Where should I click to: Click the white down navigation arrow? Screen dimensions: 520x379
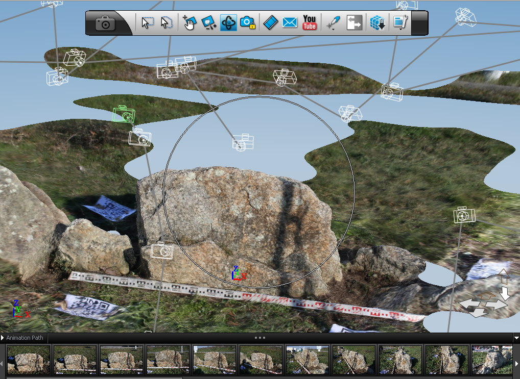505,293
